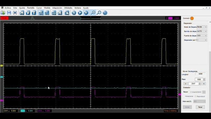Open the Pantalla menu

pyautogui.click(x=31, y=8)
